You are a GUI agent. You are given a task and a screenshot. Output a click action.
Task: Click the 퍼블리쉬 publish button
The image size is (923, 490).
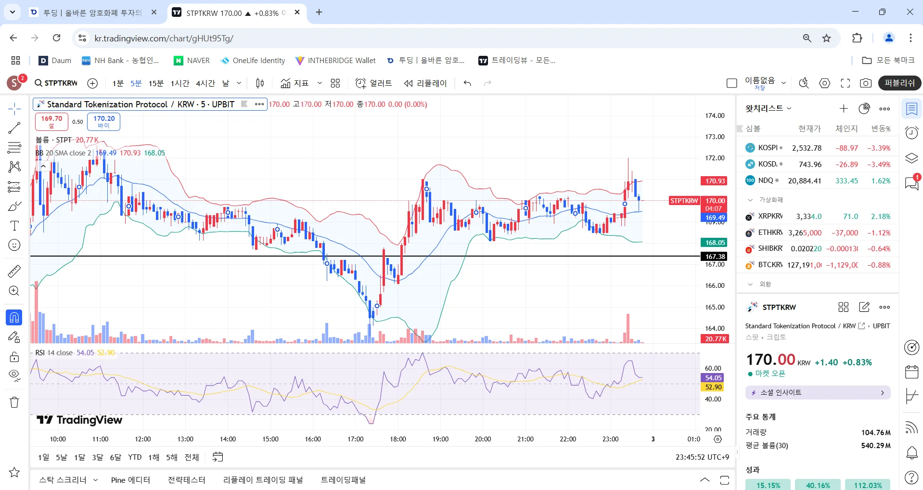[x=899, y=83]
